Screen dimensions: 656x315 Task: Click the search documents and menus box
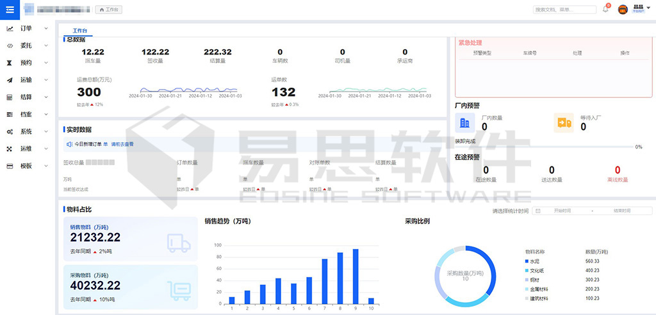coord(564,10)
